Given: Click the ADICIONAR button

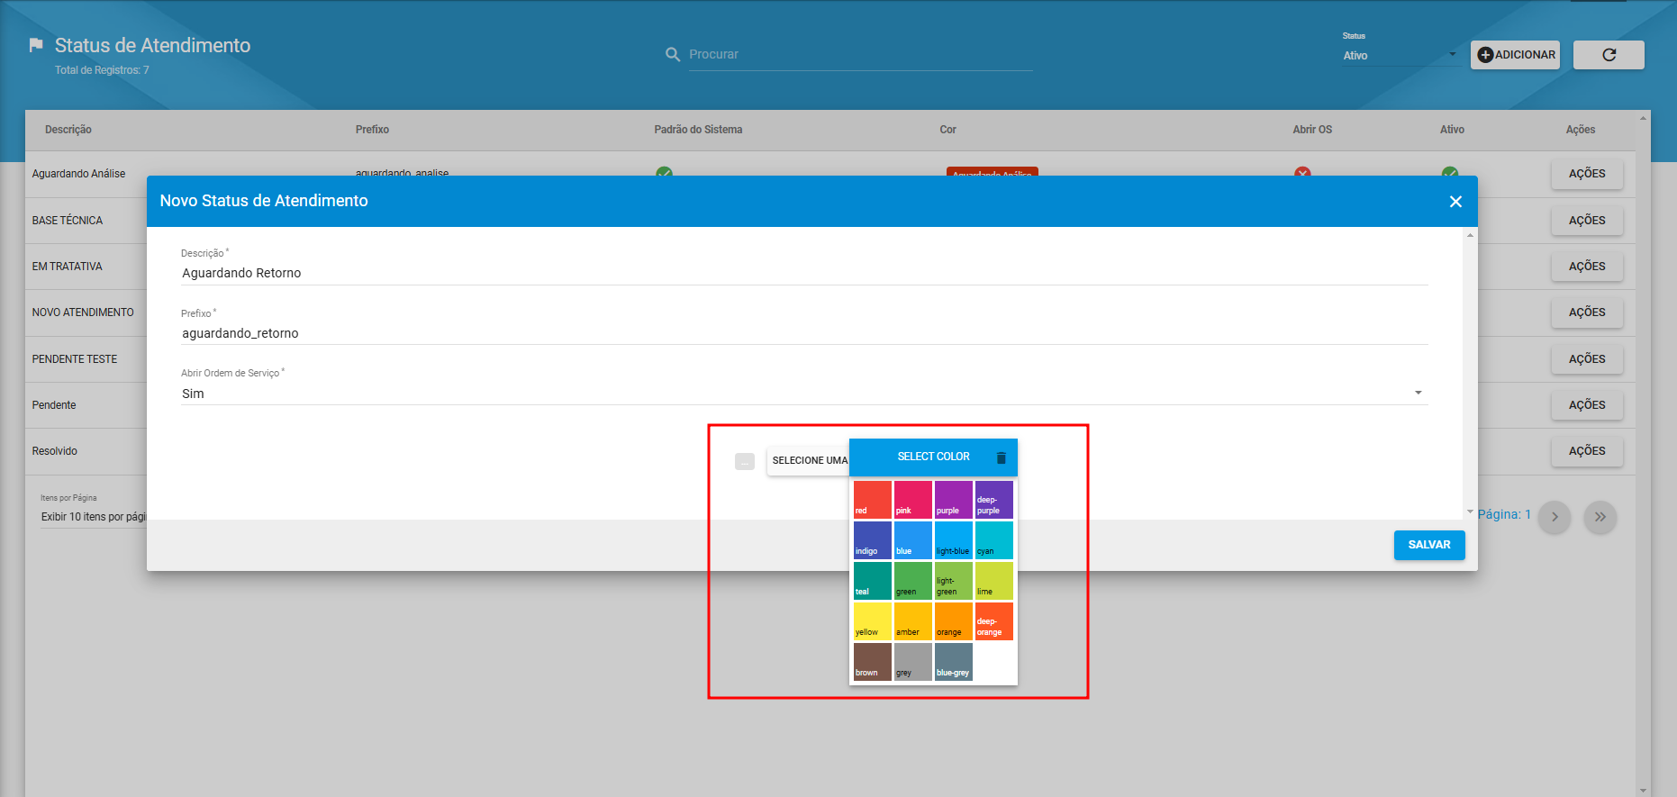Looking at the screenshot, I should tap(1516, 55).
